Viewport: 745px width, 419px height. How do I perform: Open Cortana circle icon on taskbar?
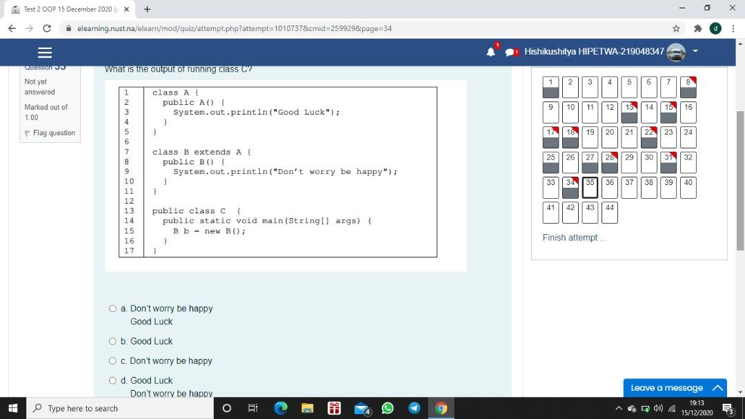pyautogui.click(x=227, y=408)
